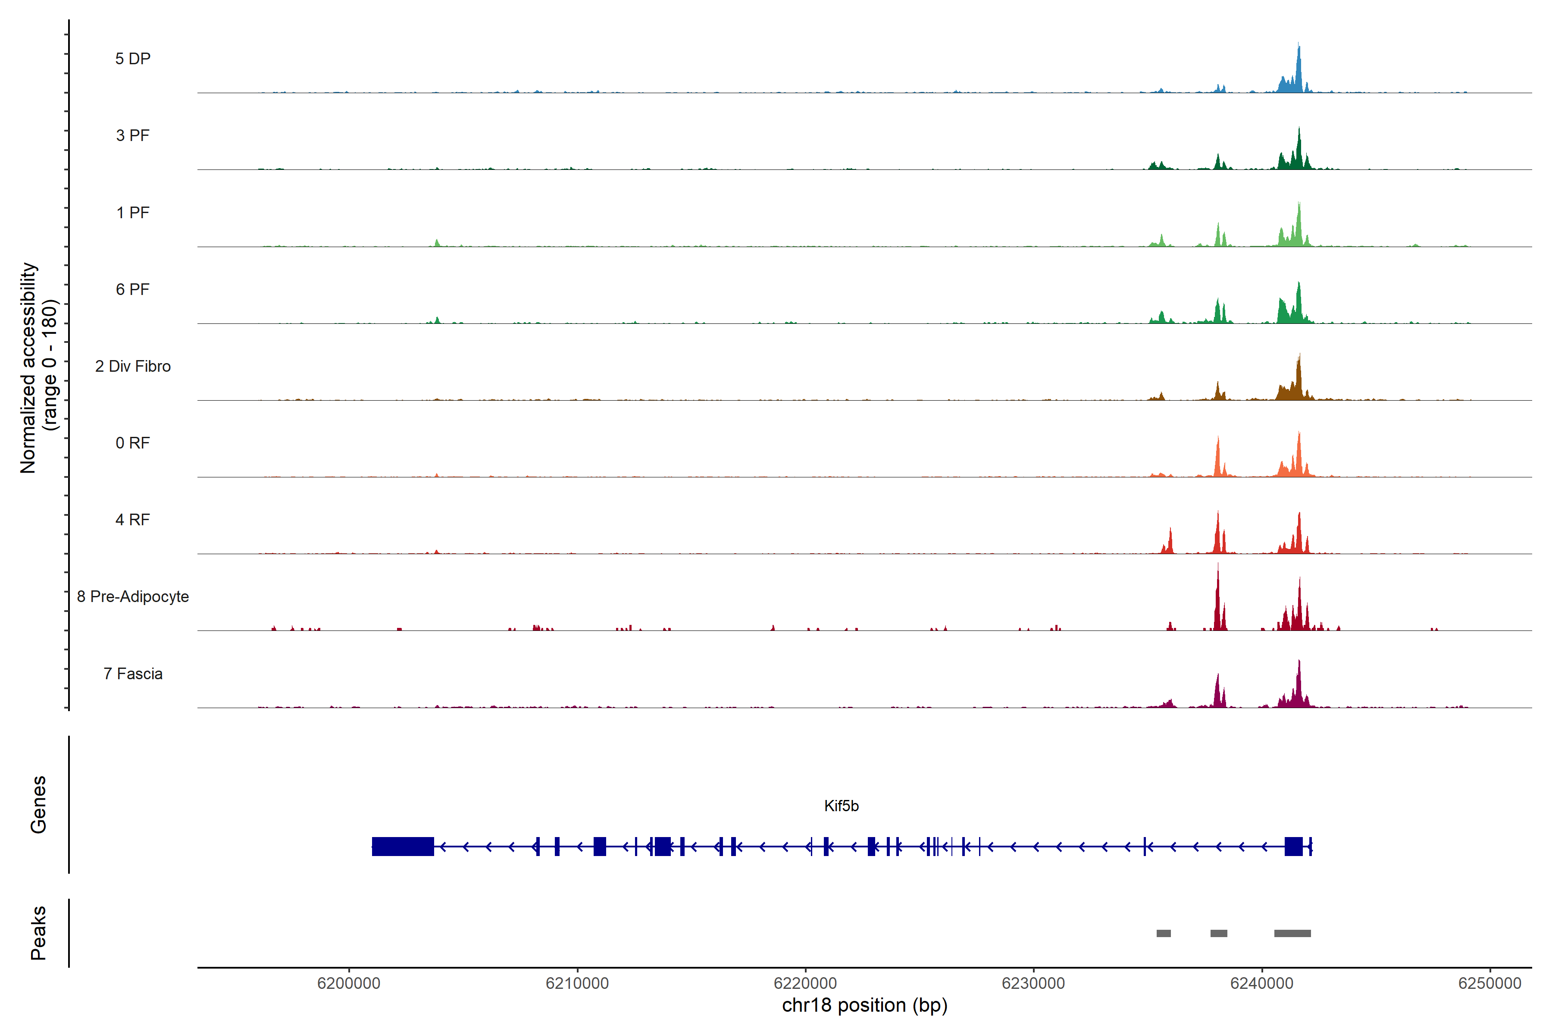1552x1035 pixels.
Task: Select the 0 RF track label
Action: [133, 443]
